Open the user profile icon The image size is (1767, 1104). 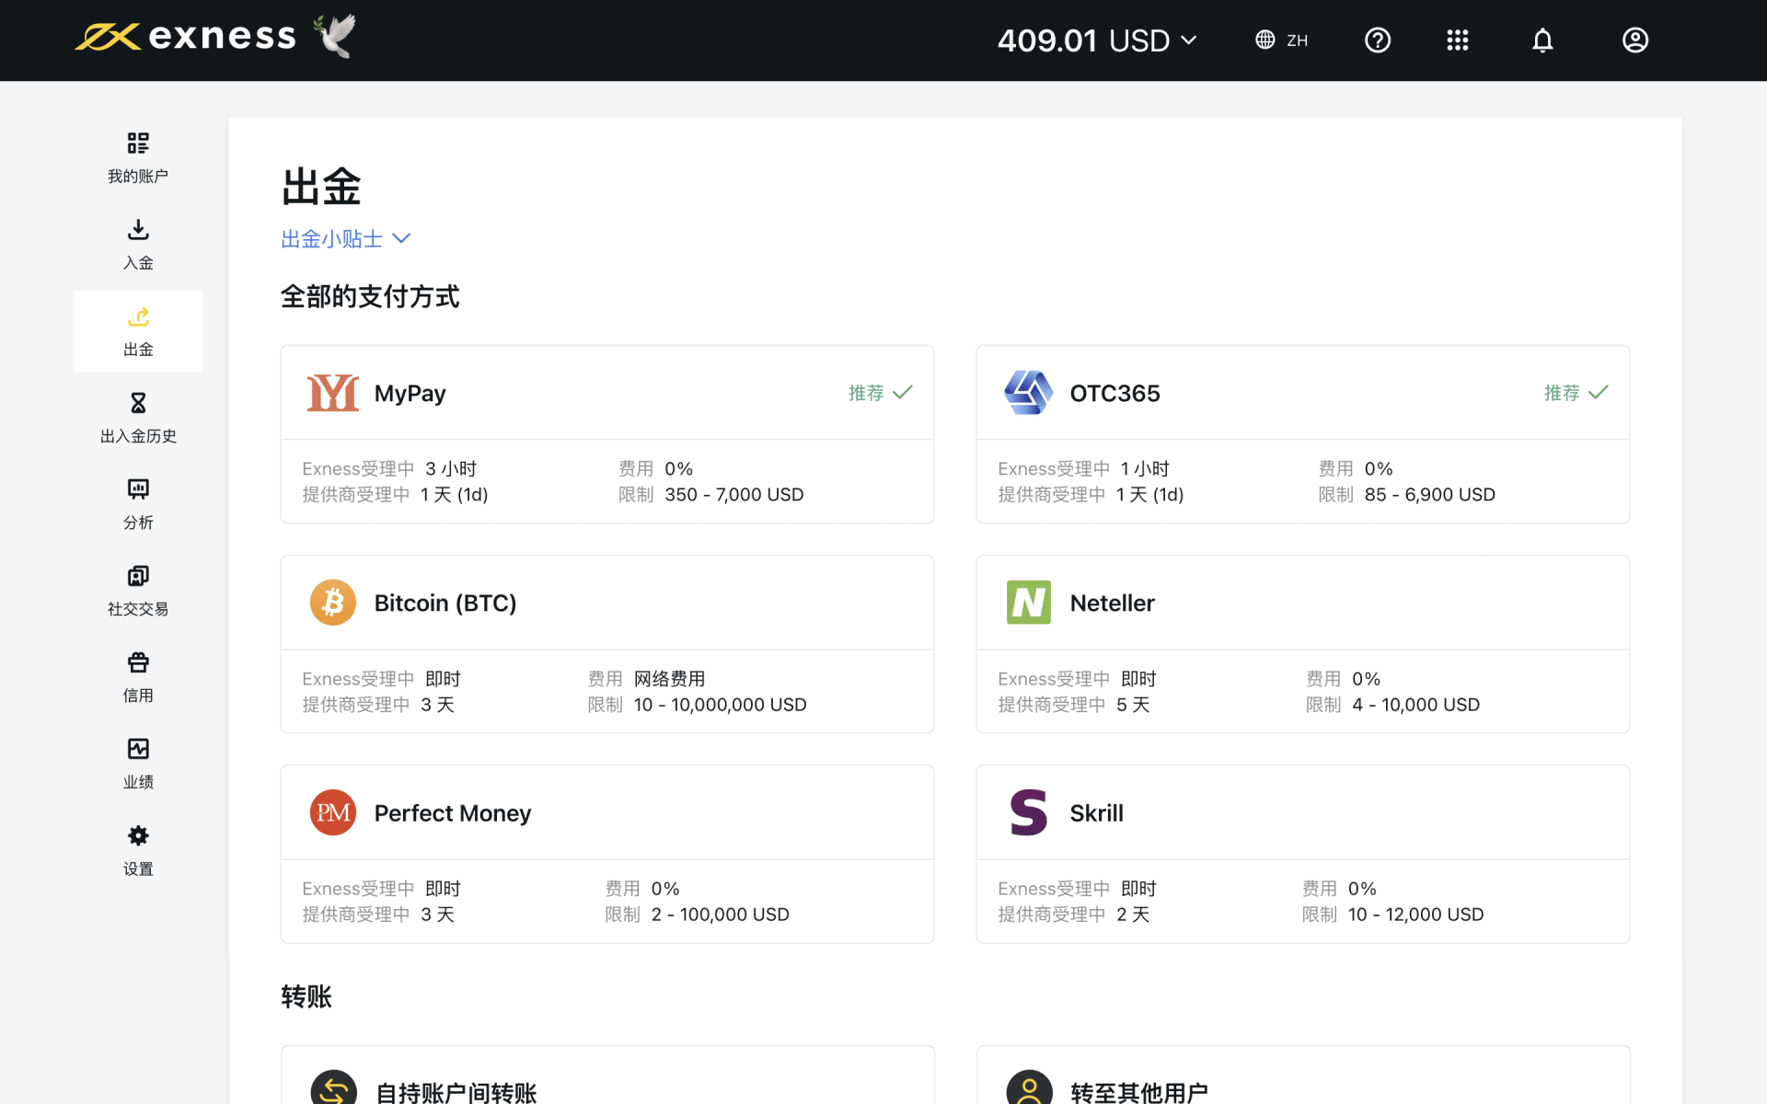[x=1634, y=40]
